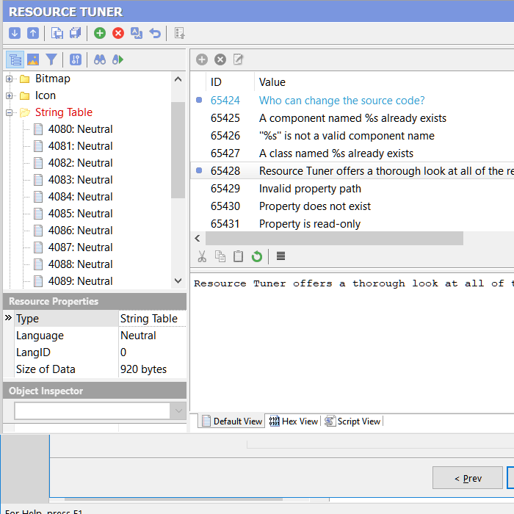Click the filter funnel icon
514x514 pixels.
pyautogui.click(x=51, y=59)
